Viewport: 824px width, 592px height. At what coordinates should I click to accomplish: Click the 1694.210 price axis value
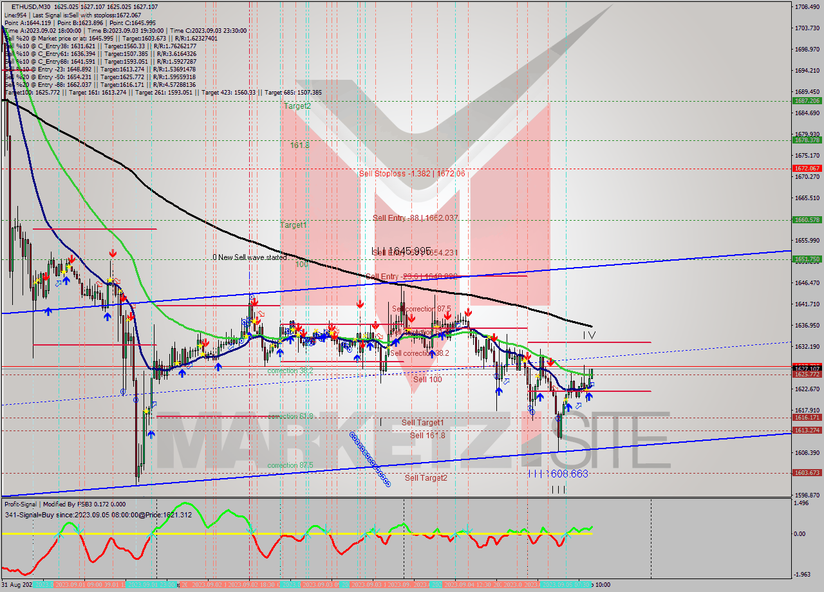coord(807,71)
